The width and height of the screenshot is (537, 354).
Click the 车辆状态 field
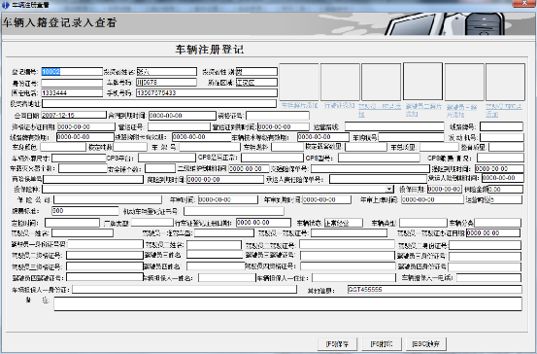tap(344, 223)
